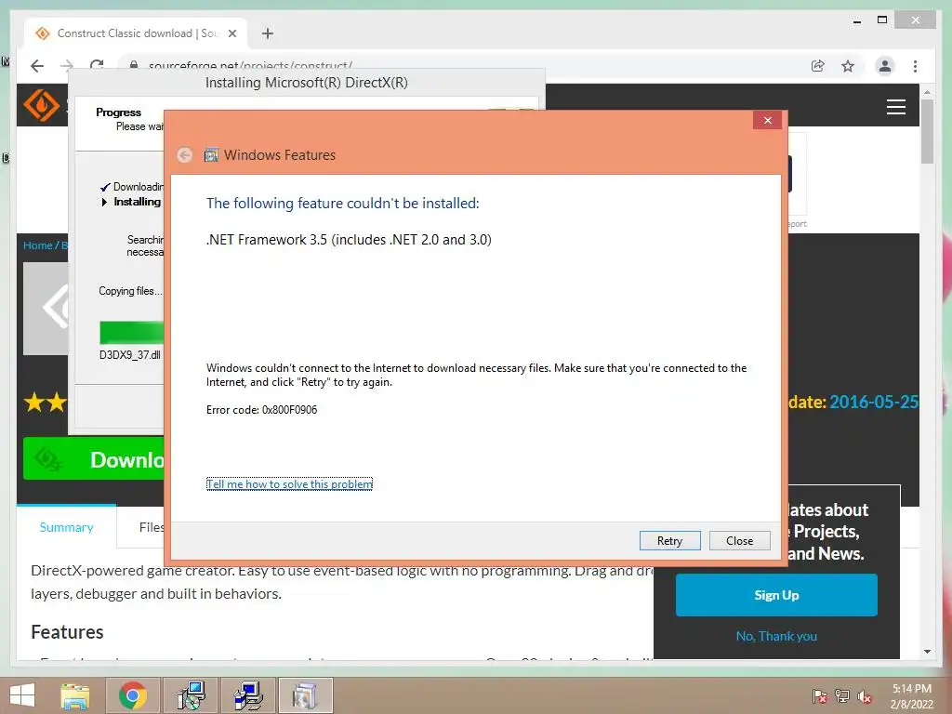
Task: Click the Chrome taskbar icon
Action: click(x=133, y=695)
